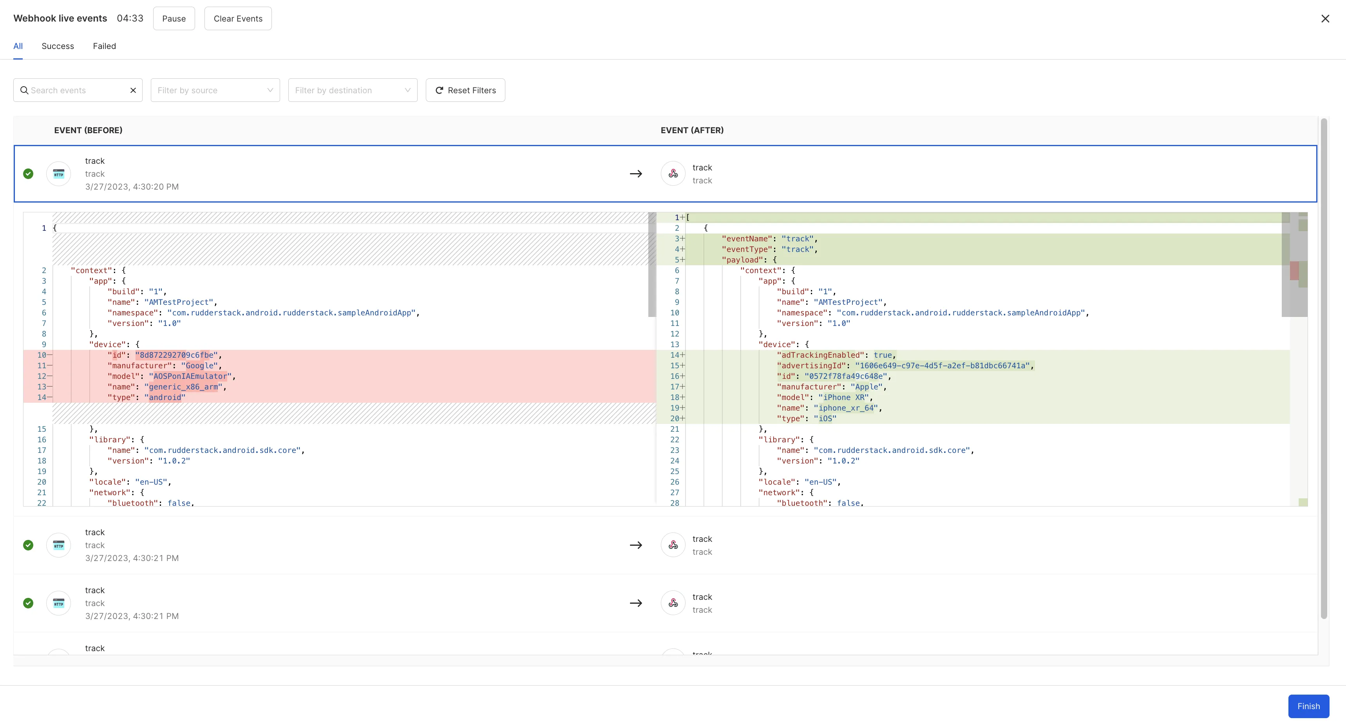
Task: Click HTTP source icon of 4:30:20 event
Action: click(x=58, y=174)
